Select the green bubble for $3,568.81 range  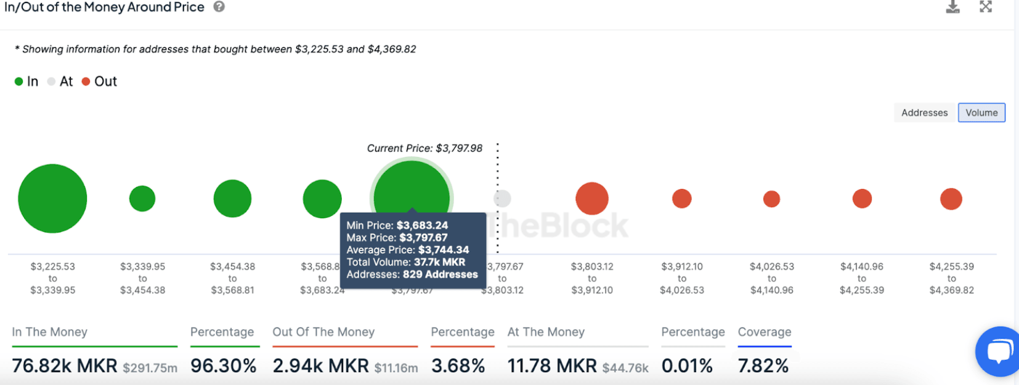tap(322, 199)
